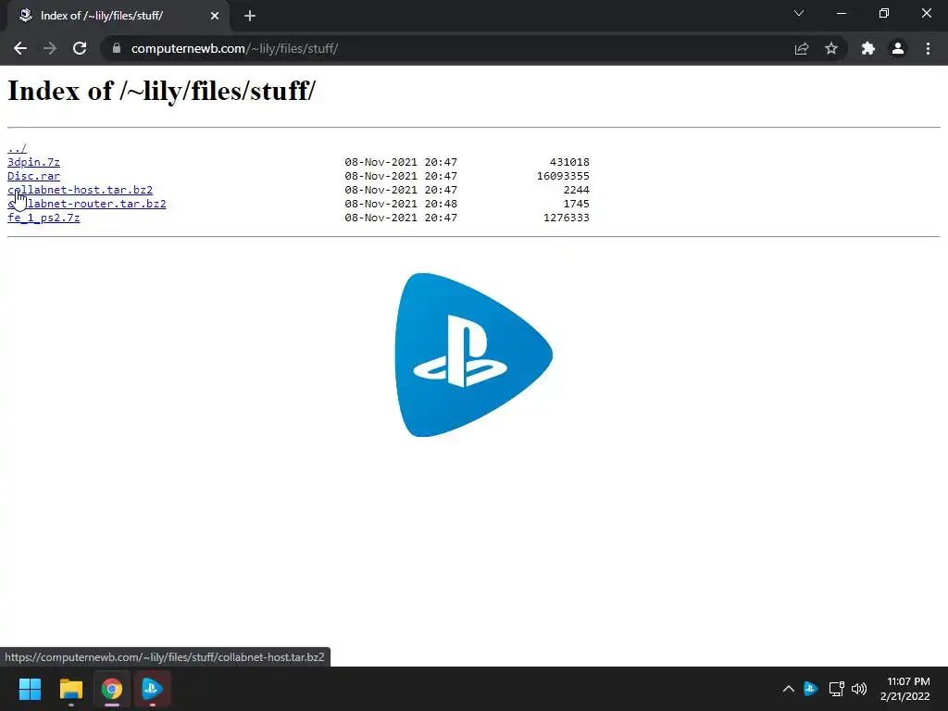Open the Disc.rar link

tap(34, 176)
